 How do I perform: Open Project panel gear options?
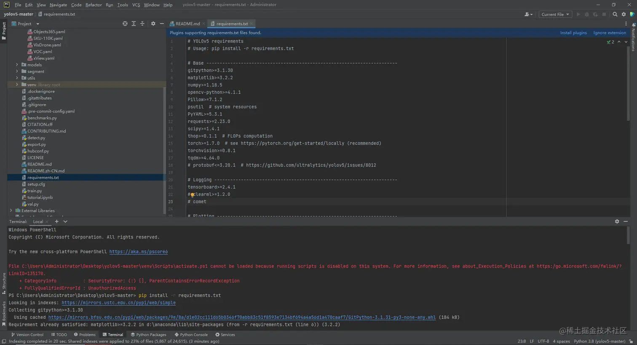click(x=153, y=24)
